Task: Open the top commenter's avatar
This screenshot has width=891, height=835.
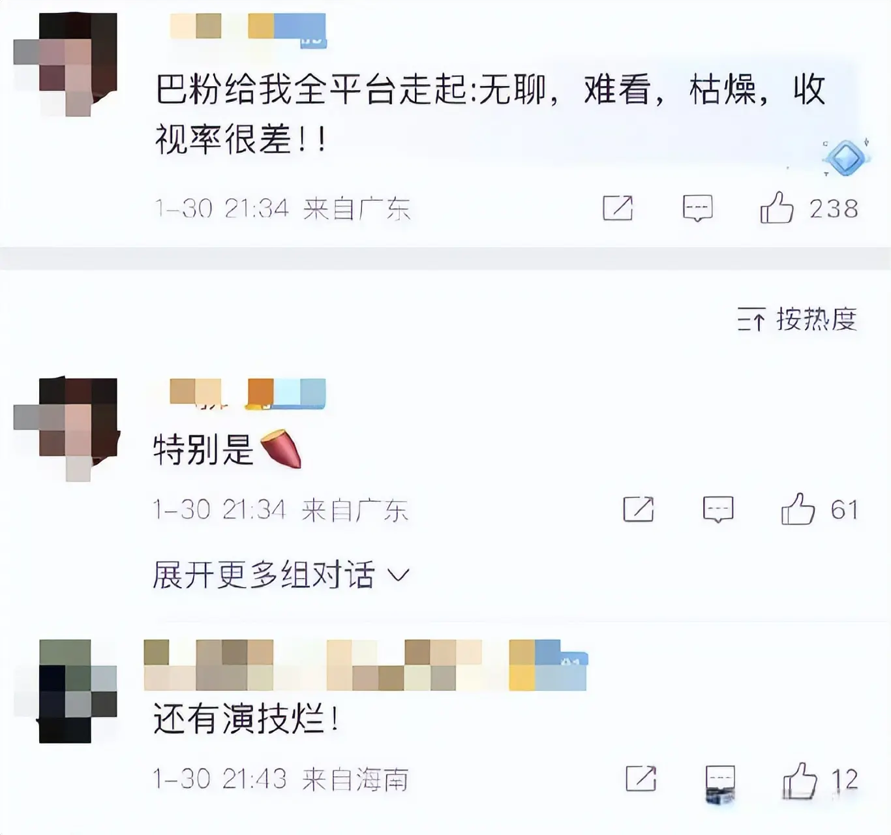Action: (65, 65)
